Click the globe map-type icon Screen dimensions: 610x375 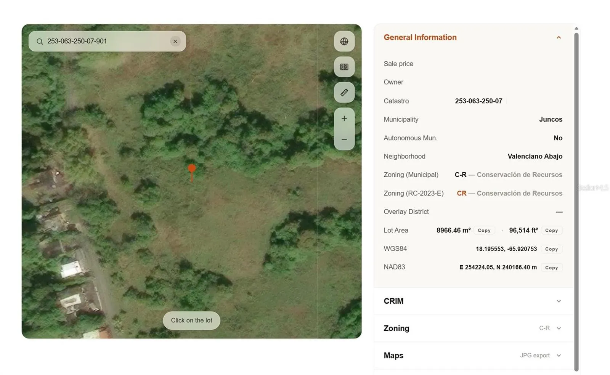(x=344, y=41)
